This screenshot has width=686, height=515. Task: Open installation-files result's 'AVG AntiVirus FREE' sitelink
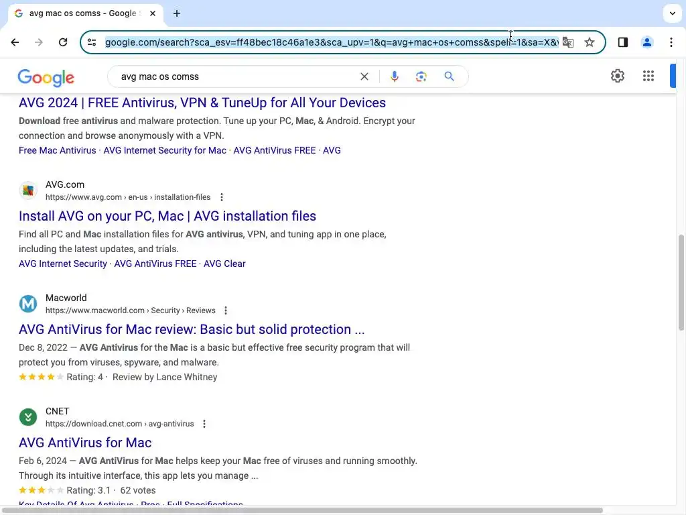click(x=155, y=264)
